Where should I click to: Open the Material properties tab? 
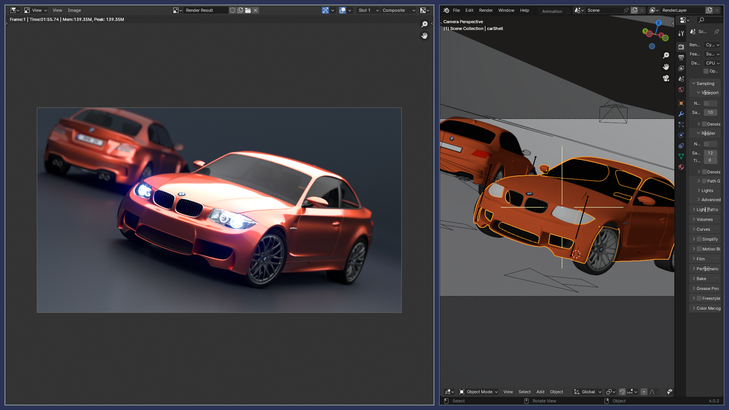pos(681,167)
